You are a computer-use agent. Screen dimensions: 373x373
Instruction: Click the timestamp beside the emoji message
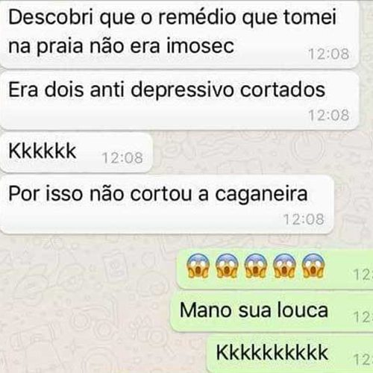pos(363,275)
